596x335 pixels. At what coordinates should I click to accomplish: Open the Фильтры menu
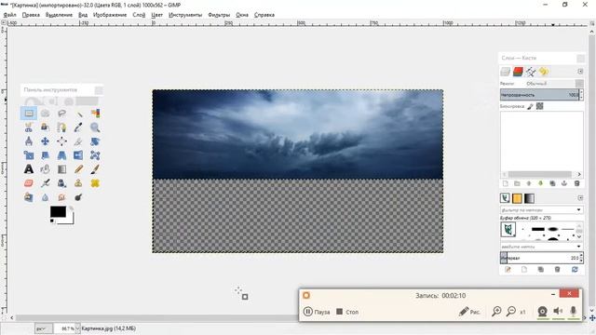tap(219, 15)
